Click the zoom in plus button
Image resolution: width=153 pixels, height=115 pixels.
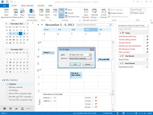[145, 113]
